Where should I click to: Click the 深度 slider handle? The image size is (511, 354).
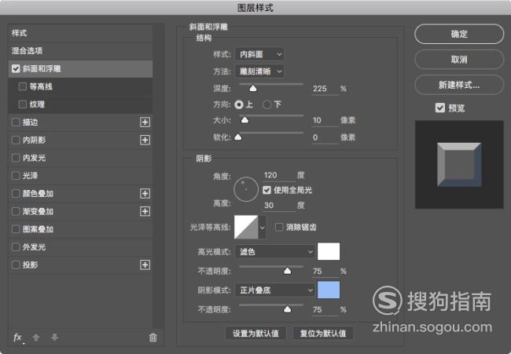[253, 88]
